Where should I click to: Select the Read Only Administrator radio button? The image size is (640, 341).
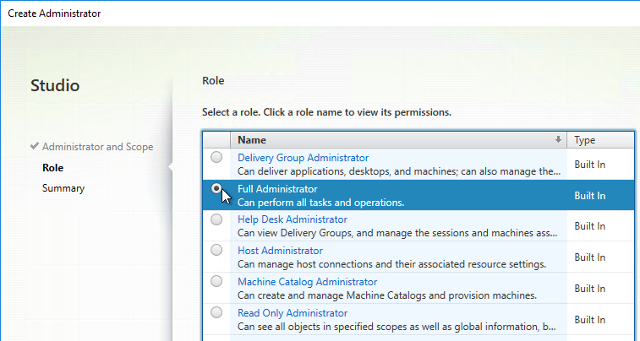coord(216,312)
